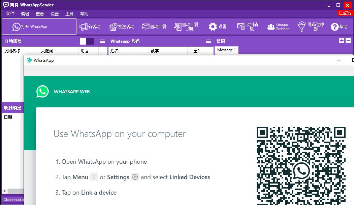Open Auto Reply Rules (自动回复规则)
This screenshot has height=205, width=354.
186,27
